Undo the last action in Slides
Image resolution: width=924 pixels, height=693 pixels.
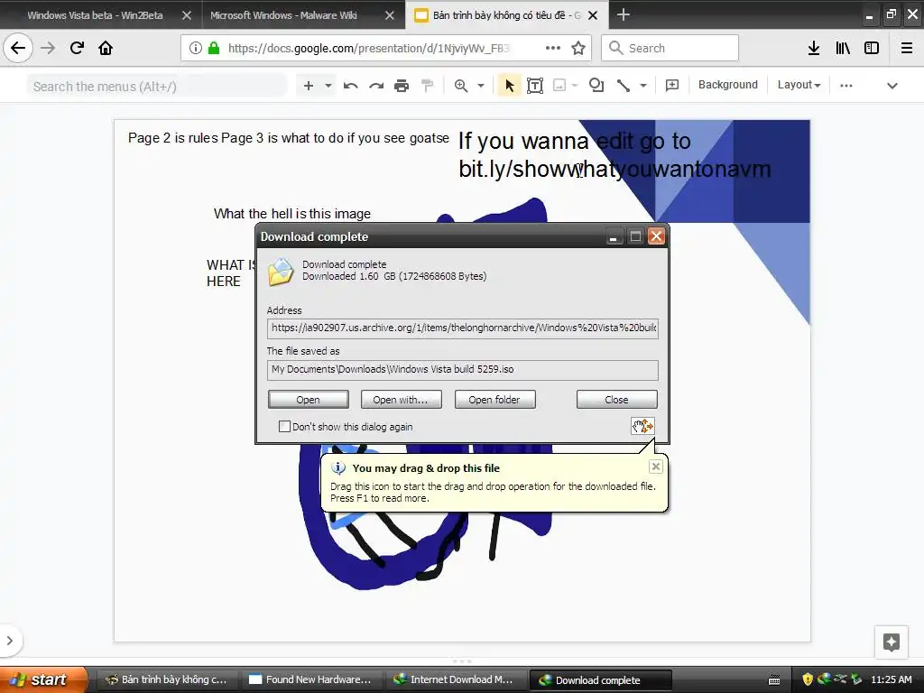coord(351,86)
